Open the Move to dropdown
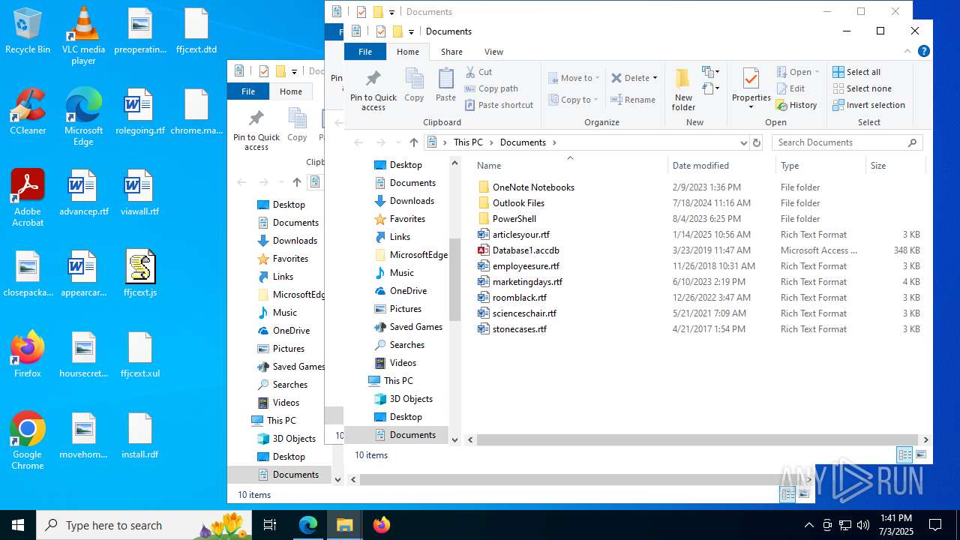The width and height of the screenshot is (960, 540). (x=574, y=78)
